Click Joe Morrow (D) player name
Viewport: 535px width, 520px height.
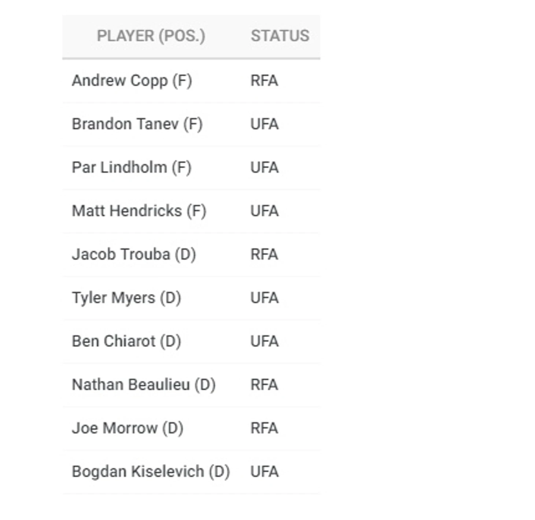point(128,428)
